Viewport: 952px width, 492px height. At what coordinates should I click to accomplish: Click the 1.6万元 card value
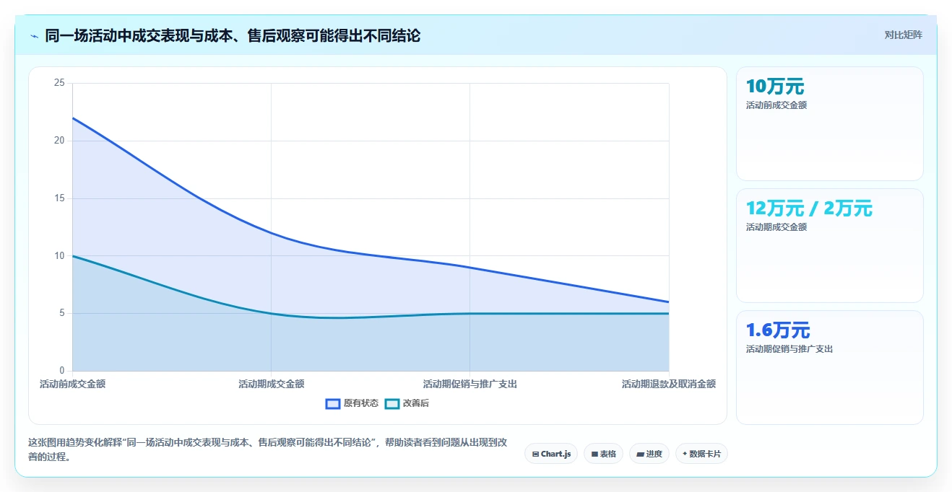click(x=778, y=330)
